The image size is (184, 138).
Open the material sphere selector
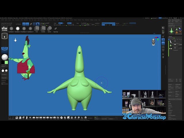(x=4, y=57)
